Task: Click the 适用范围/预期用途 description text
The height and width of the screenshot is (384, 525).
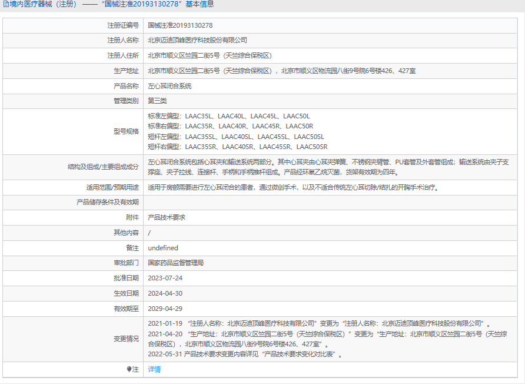Action: (293, 188)
